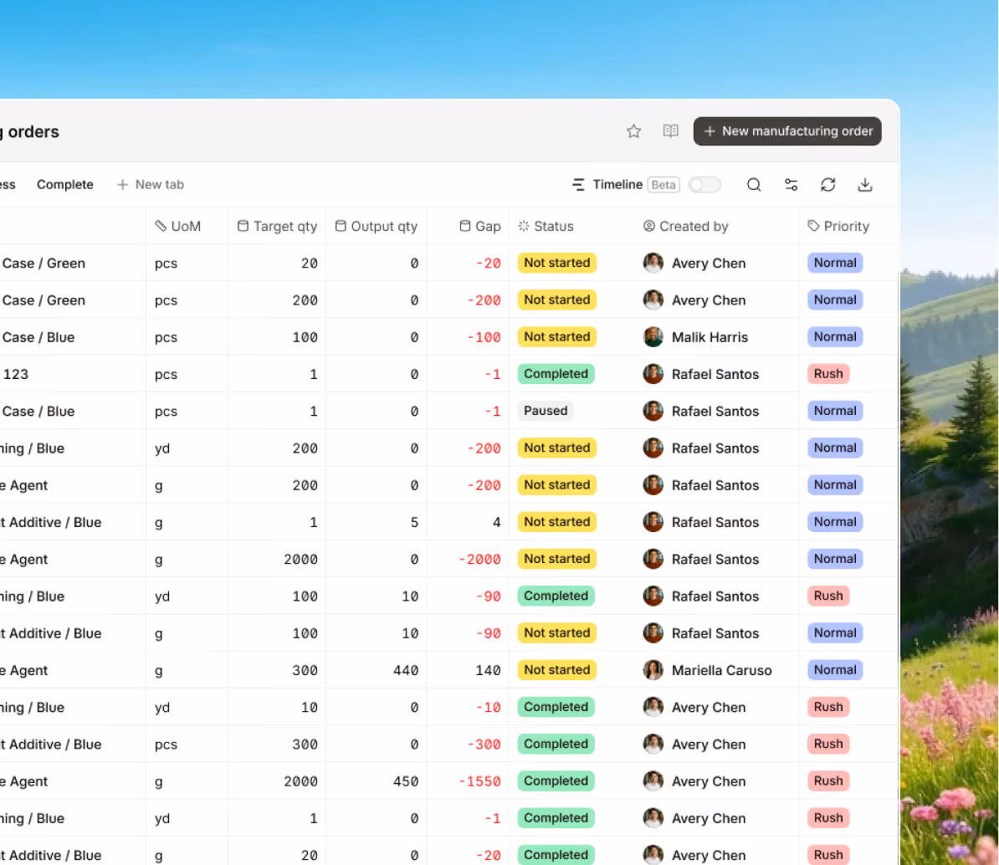Screen dimensions: 999x865
Task: Click the Beta label badge
Action: (663, 185)
